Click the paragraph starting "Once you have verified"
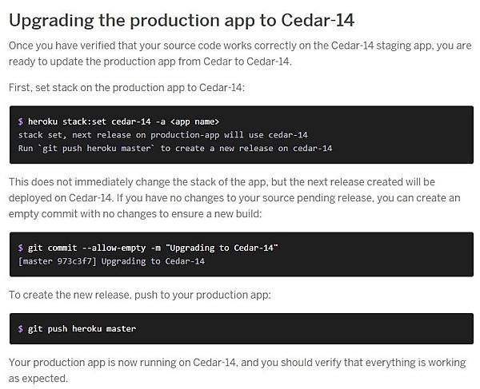The width and height of the screenshot is (480, 389). coord(240,53)
